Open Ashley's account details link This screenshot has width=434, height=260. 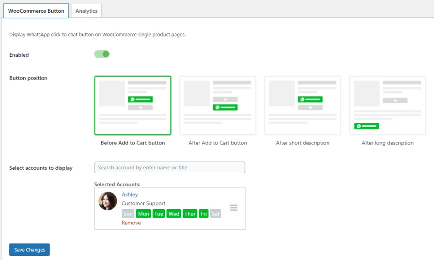(130, 194)
